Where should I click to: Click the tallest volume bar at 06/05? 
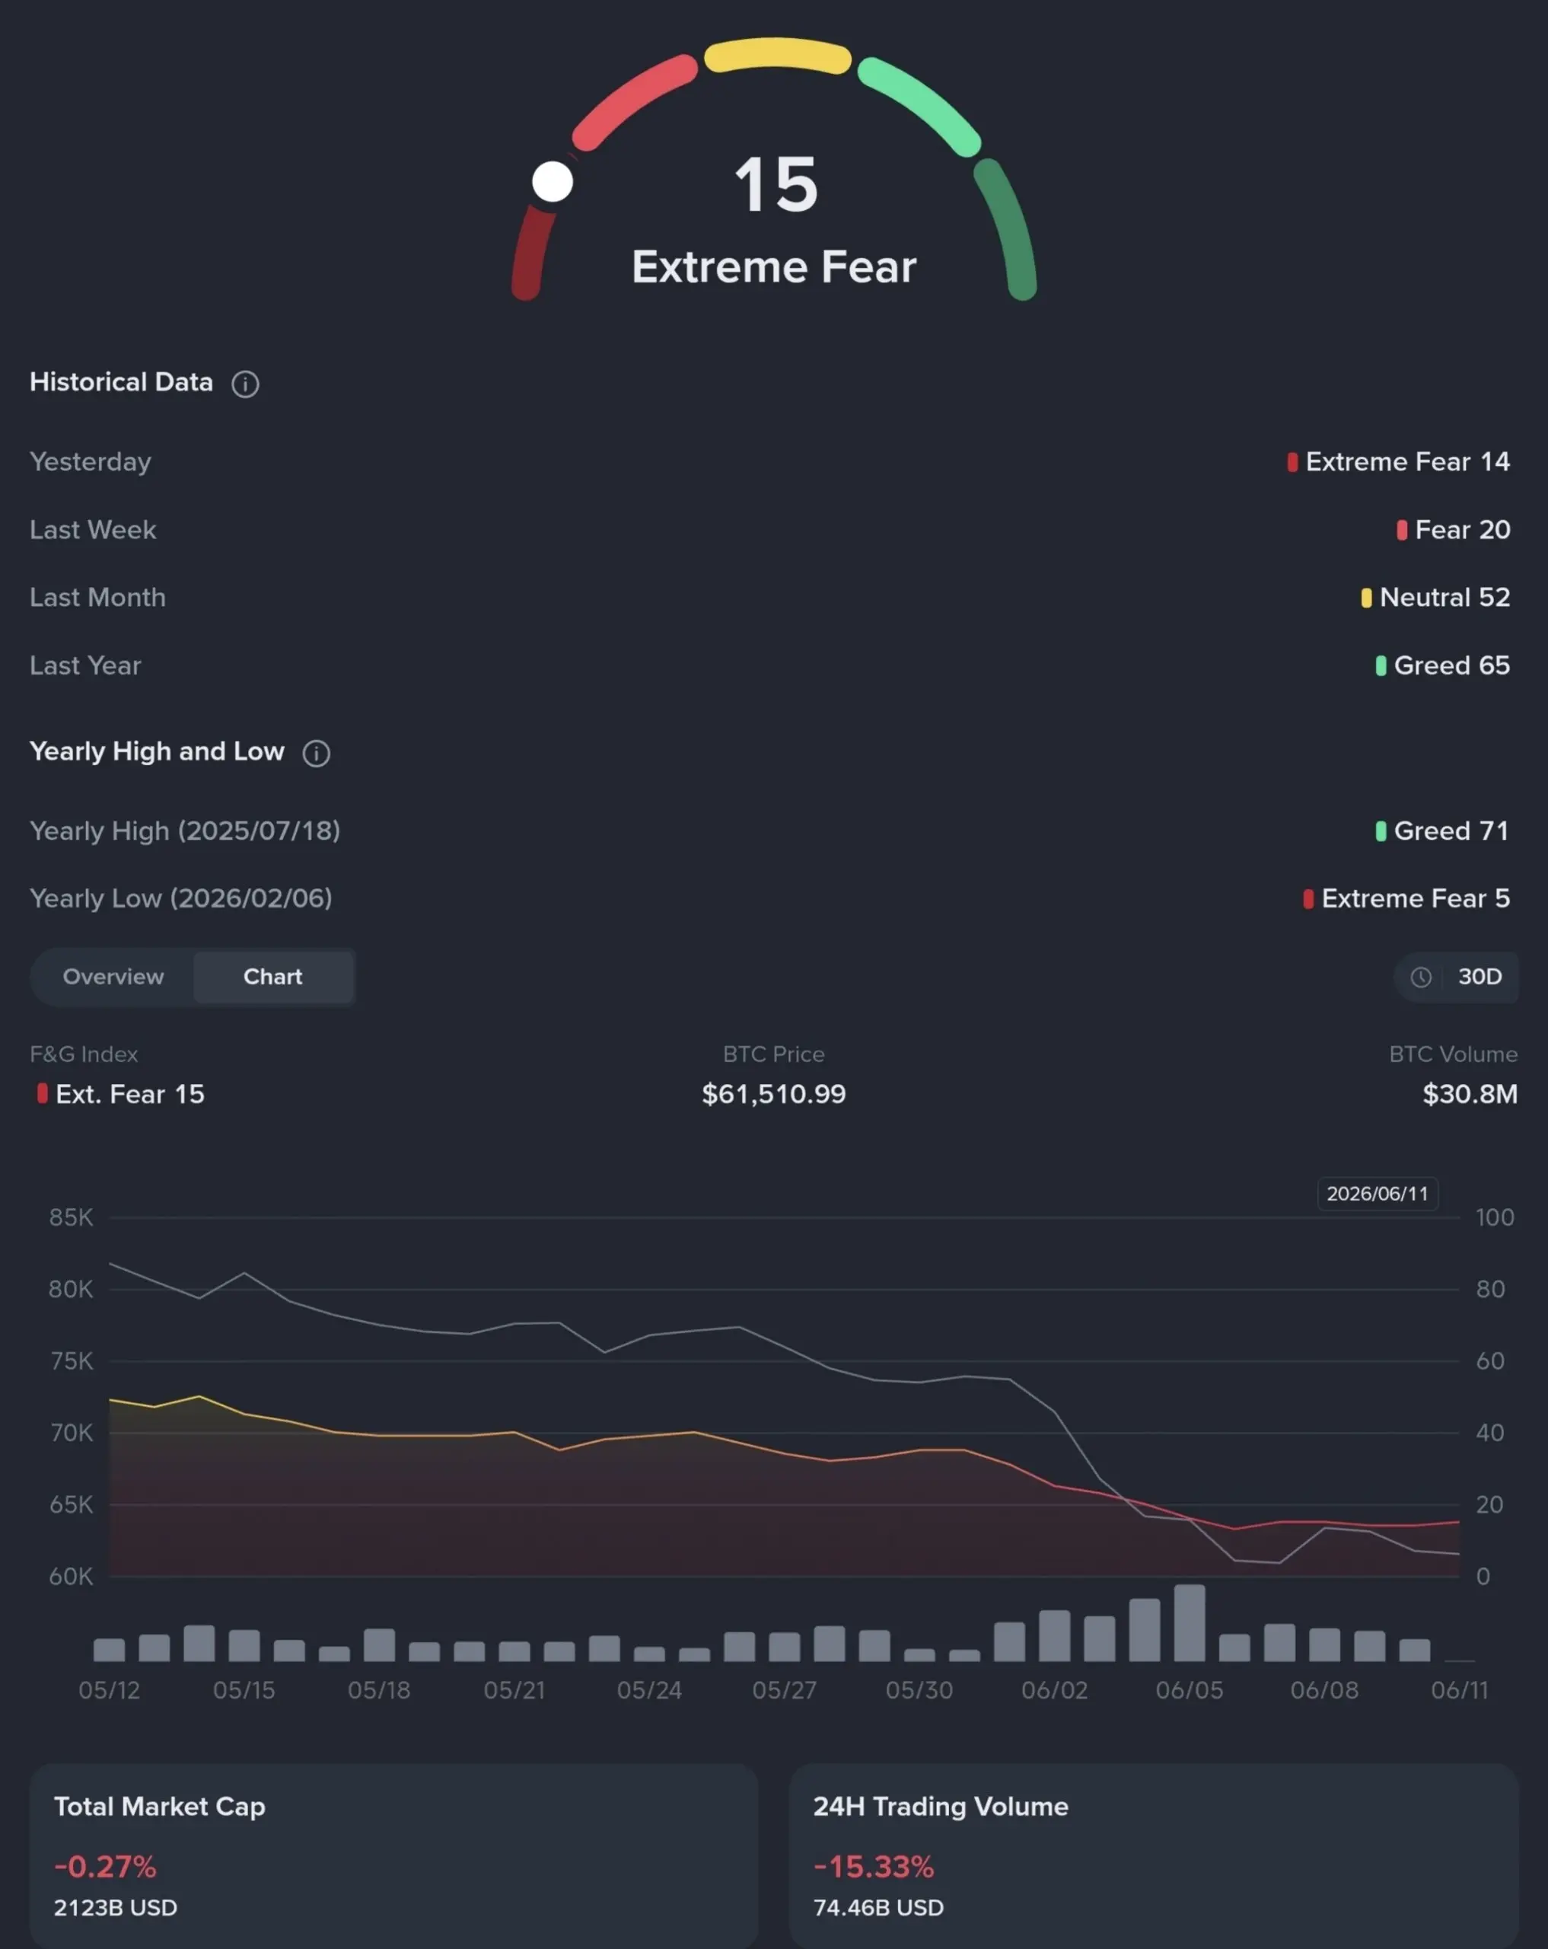coord(1190,1622)
